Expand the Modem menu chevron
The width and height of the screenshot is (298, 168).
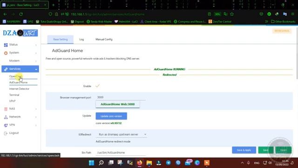[x=36, y=61]
